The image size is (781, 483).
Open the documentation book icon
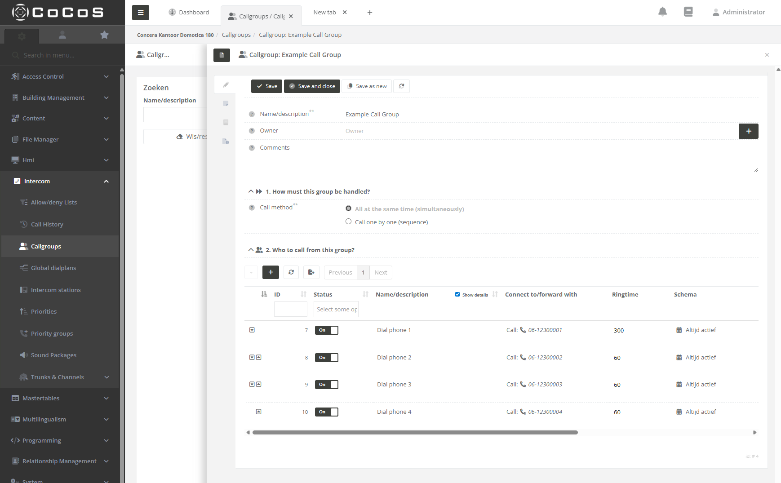[x=688, y=12]
